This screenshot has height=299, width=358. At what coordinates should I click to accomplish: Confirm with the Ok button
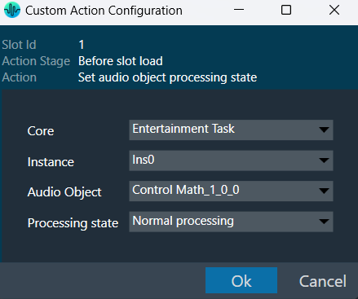241,280
